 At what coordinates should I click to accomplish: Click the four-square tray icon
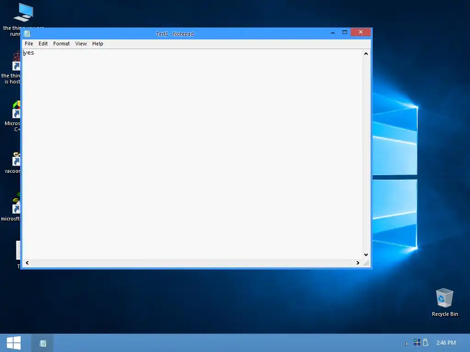(417, 342)
